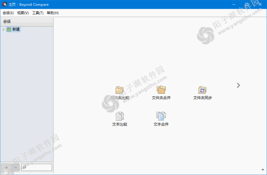Image resolution: width=267 pixels, height=175 pixels.
Task: Open the 视图(V) menu
Action: click(23, 13)
